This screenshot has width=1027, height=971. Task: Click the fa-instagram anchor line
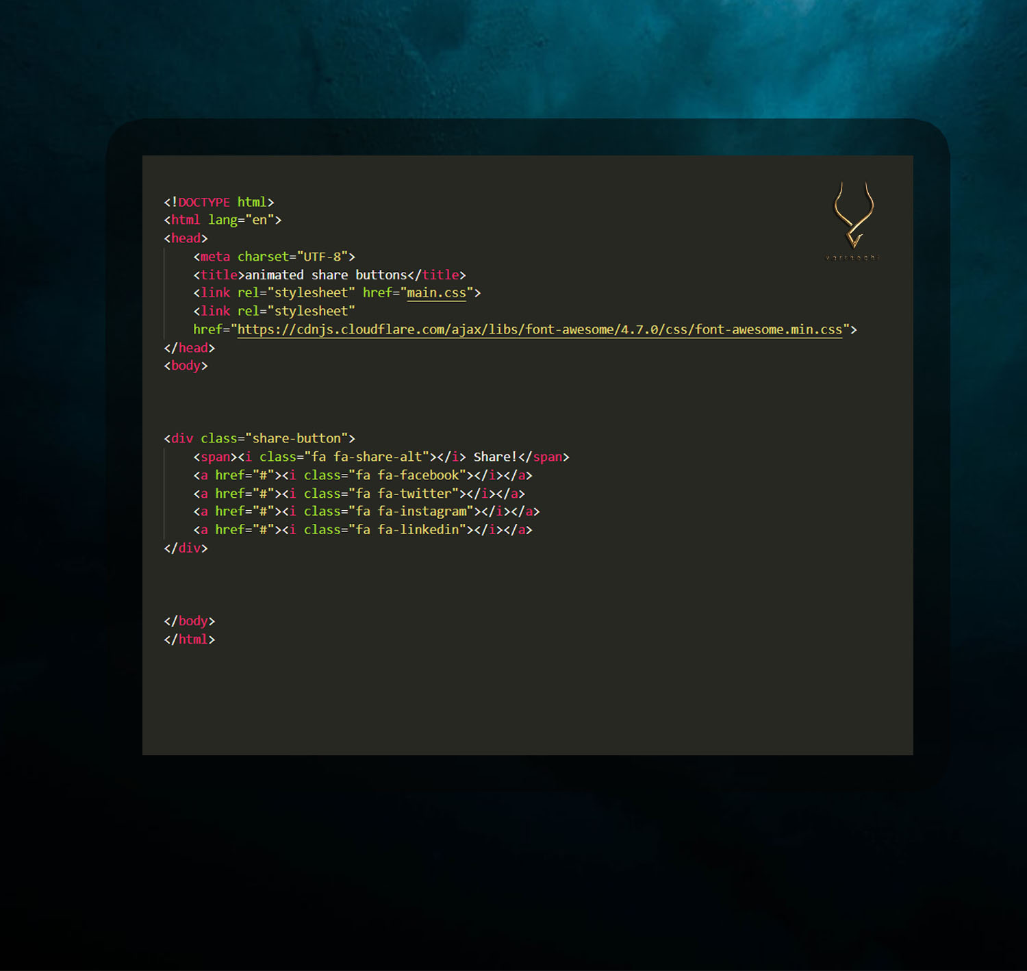tap(366, 512)
